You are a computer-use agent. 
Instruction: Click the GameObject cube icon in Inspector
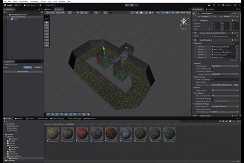point(194,14)
